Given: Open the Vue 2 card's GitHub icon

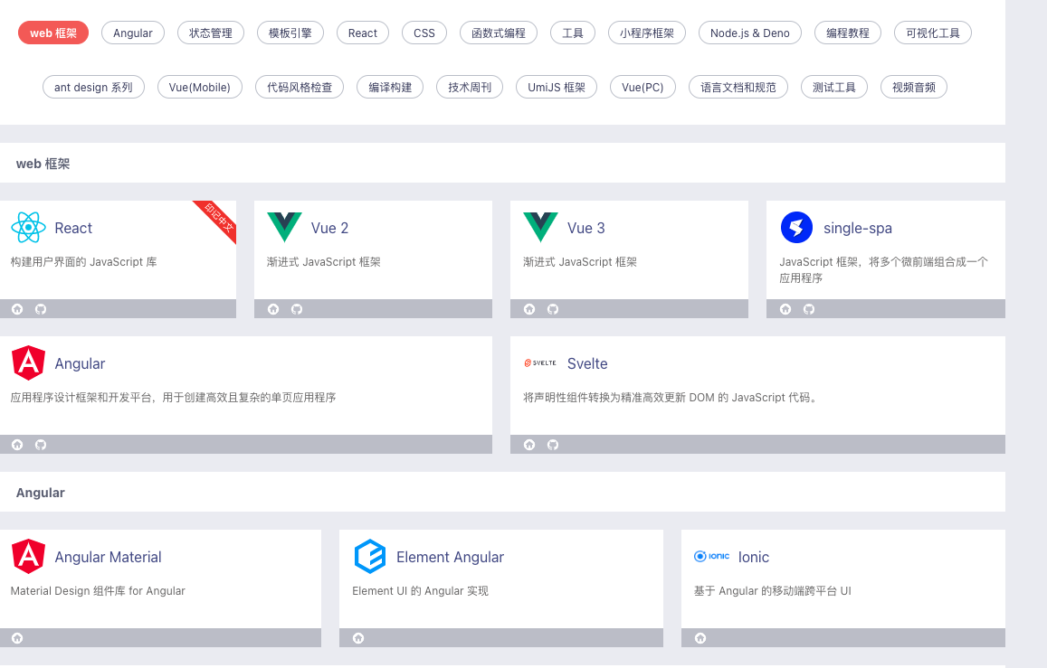Looking at the screenshot, I should [297, 308].
